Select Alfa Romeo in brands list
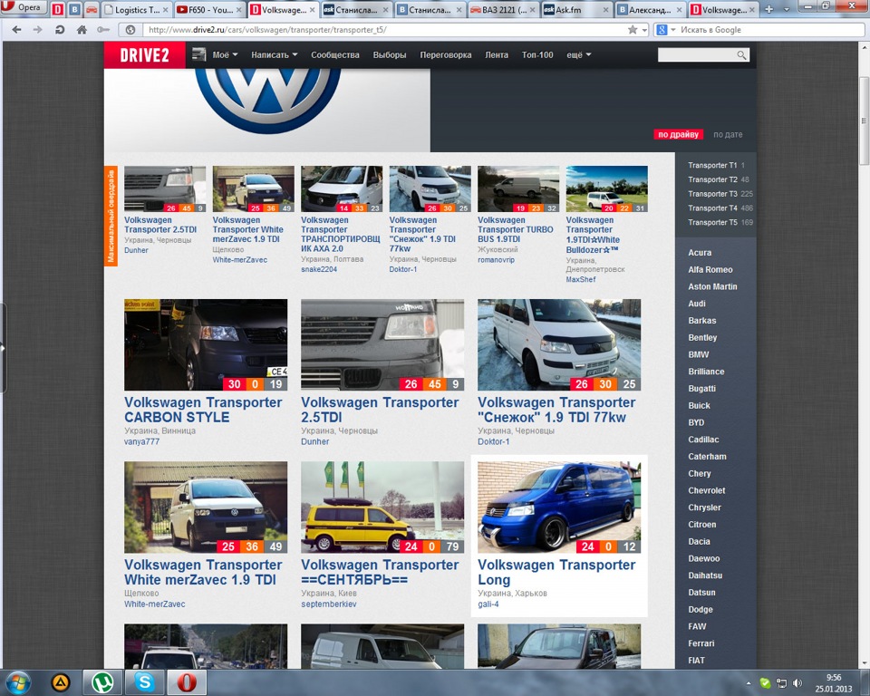870x696 pixels. click(710, 270)
